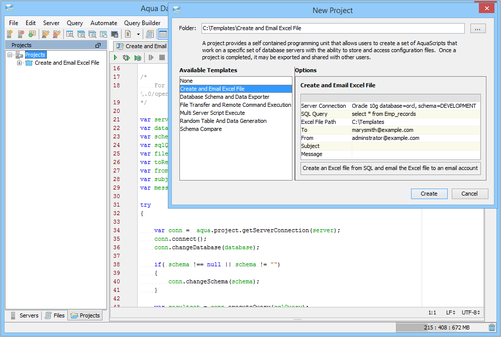
Task: Switch to the Servers tab
Action: point(24,315)
